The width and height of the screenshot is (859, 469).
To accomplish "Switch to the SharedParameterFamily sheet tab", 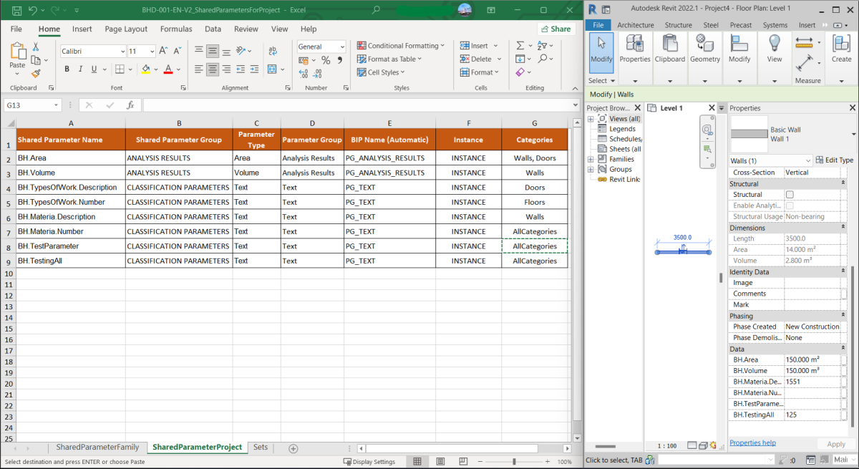I will pyautogui.click(x=97, y=448).
